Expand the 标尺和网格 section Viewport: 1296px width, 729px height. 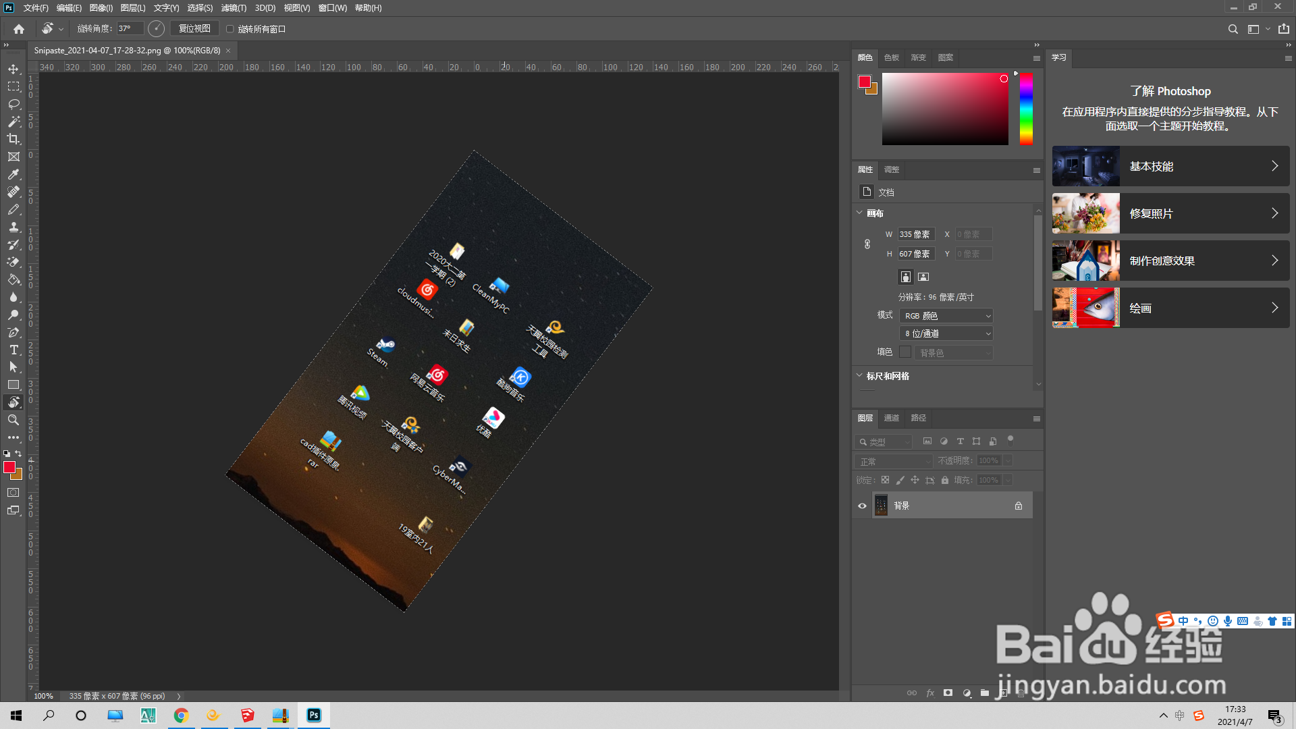coord(859,375)
